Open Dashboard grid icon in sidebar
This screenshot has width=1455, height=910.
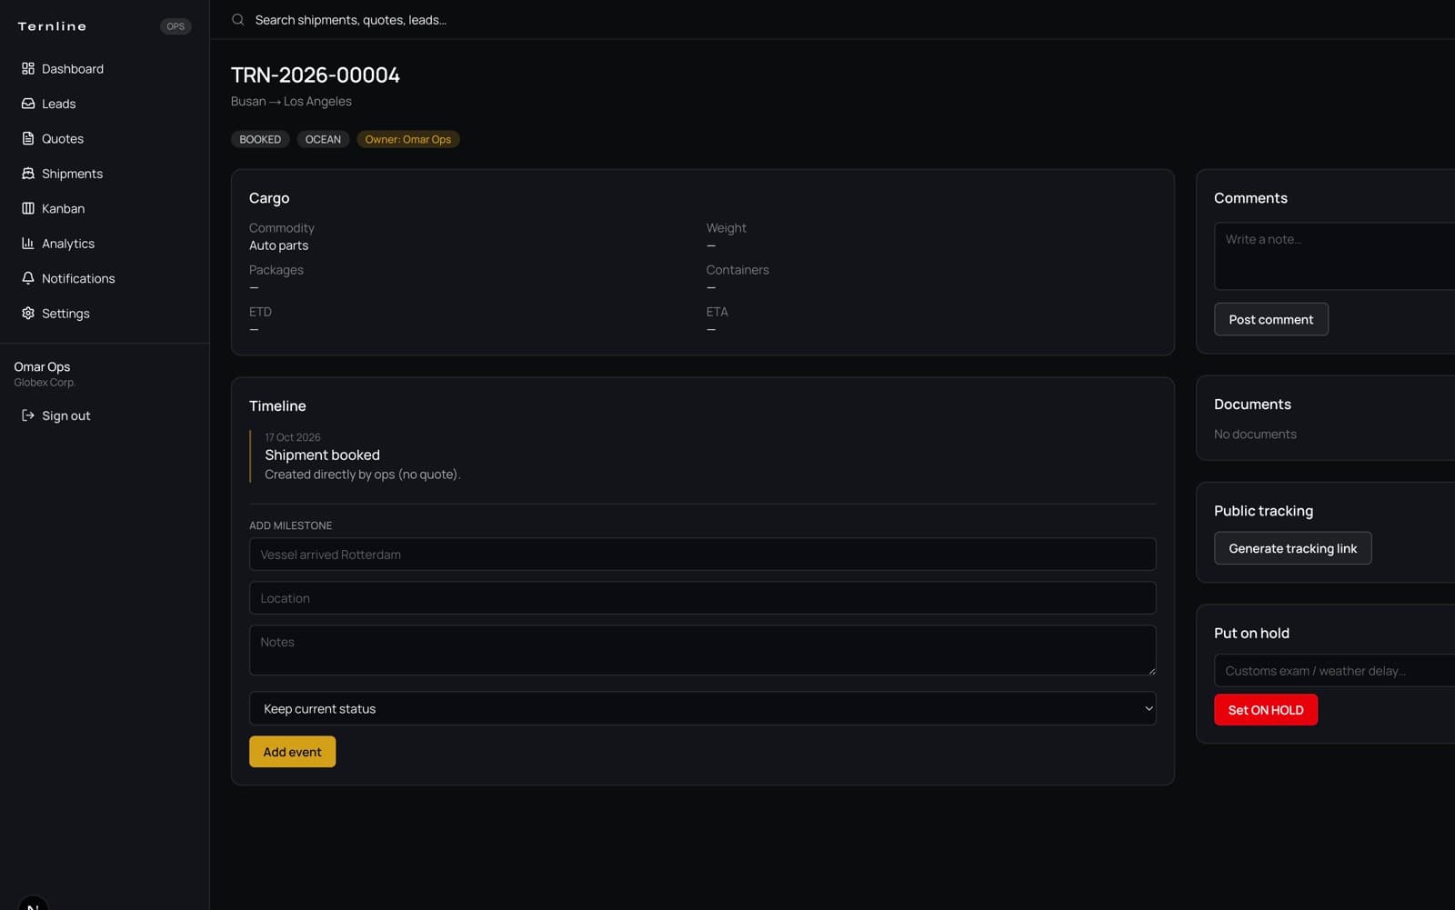[28, 68]
